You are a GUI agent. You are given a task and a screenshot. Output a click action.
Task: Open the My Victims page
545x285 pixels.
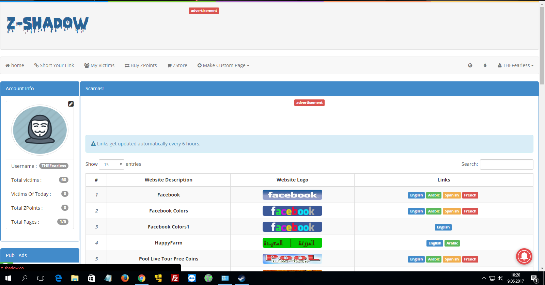tap(99, 65)
